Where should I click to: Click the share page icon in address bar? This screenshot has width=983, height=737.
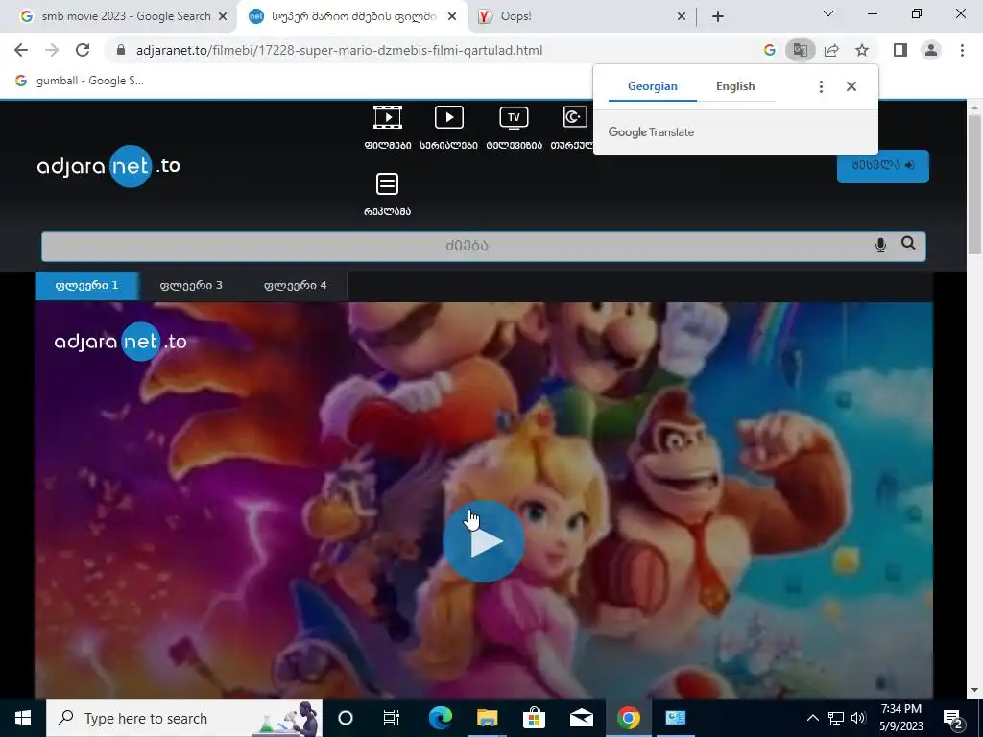[831, 50]
